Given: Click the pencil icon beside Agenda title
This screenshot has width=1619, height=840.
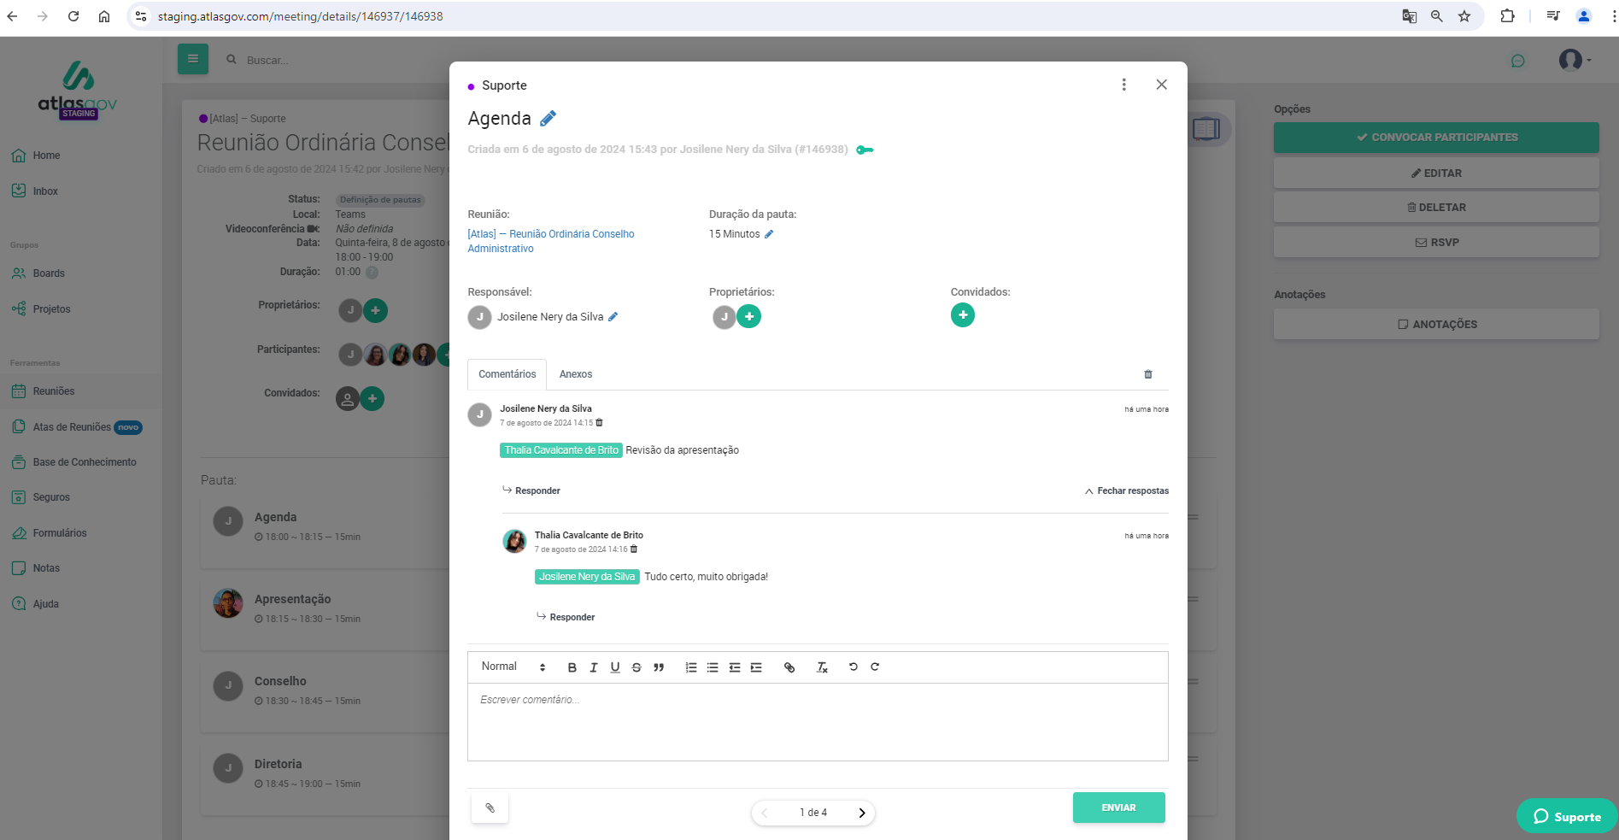Looking at the screenshot, I should 548,119.
